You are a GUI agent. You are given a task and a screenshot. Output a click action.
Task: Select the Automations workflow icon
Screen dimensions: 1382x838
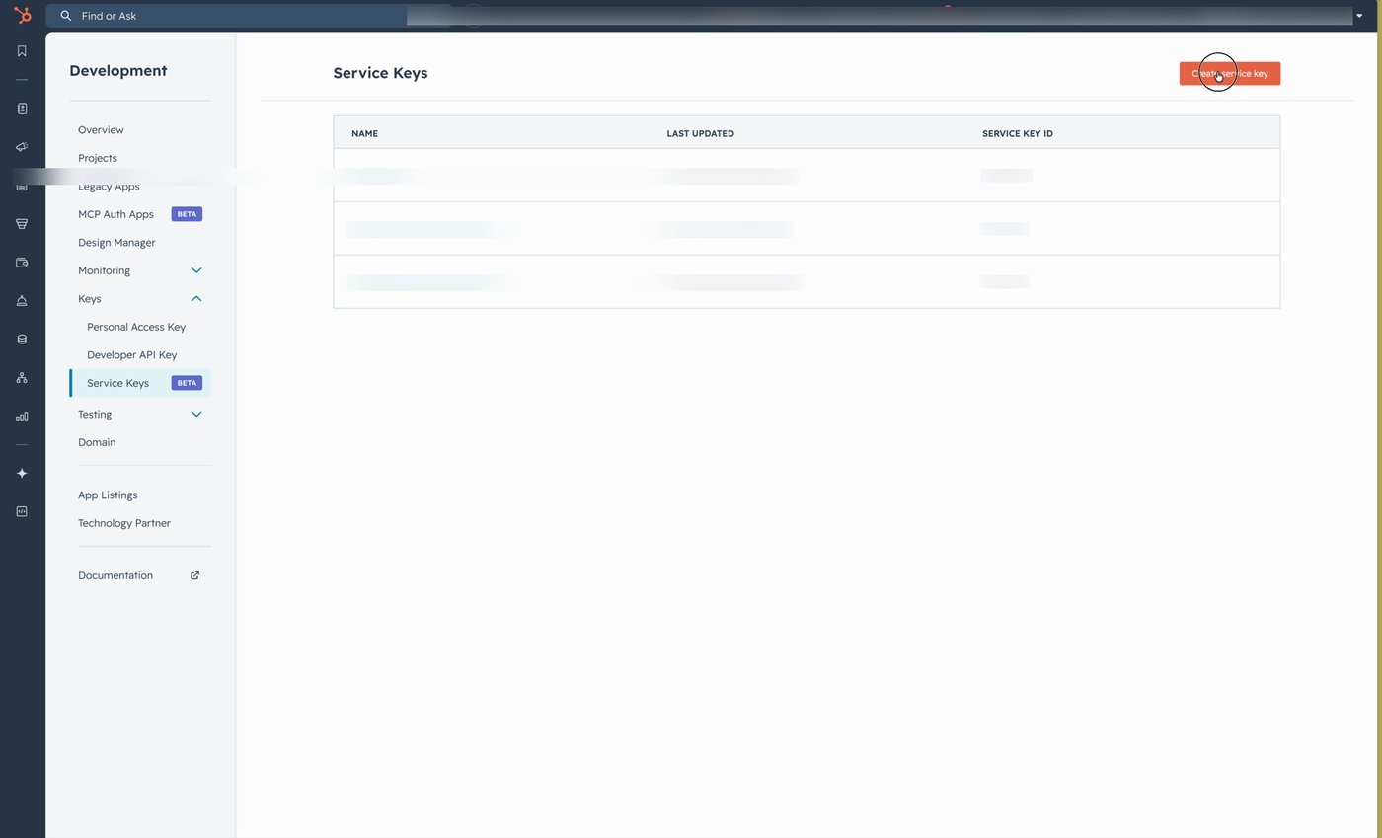click(x=22, y=377)
